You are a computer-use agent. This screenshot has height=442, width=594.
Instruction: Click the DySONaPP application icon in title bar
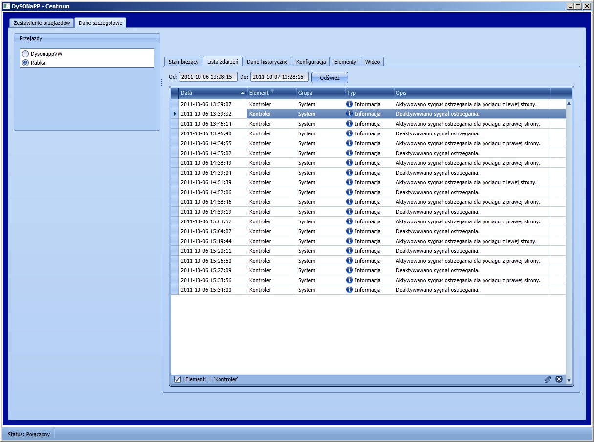click(x=6, y=6)
